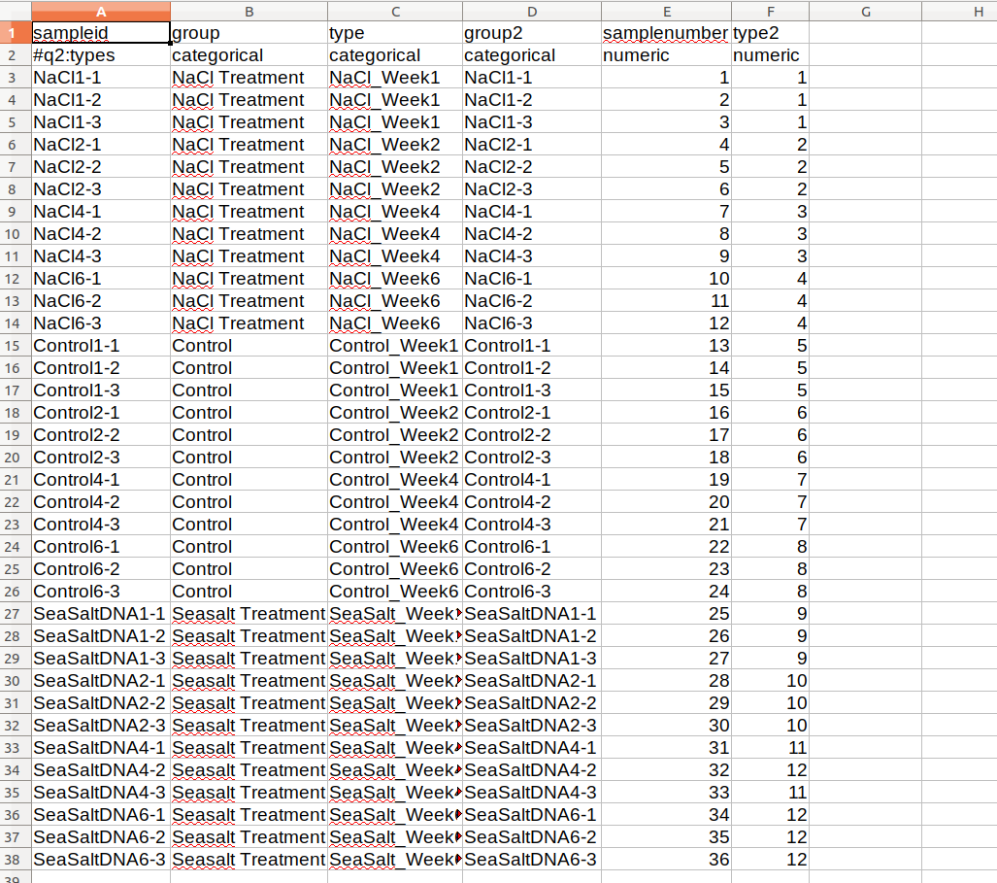Select cell containing "NaCl4-2" in column A
The height and width of the screenshot is (883, 997).
[101, 234]
